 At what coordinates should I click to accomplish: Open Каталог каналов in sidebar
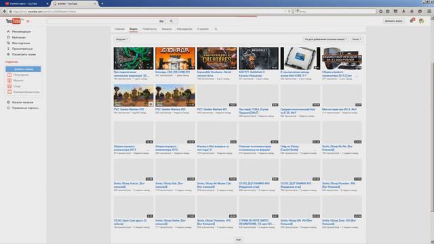click(x=22, y=102)
